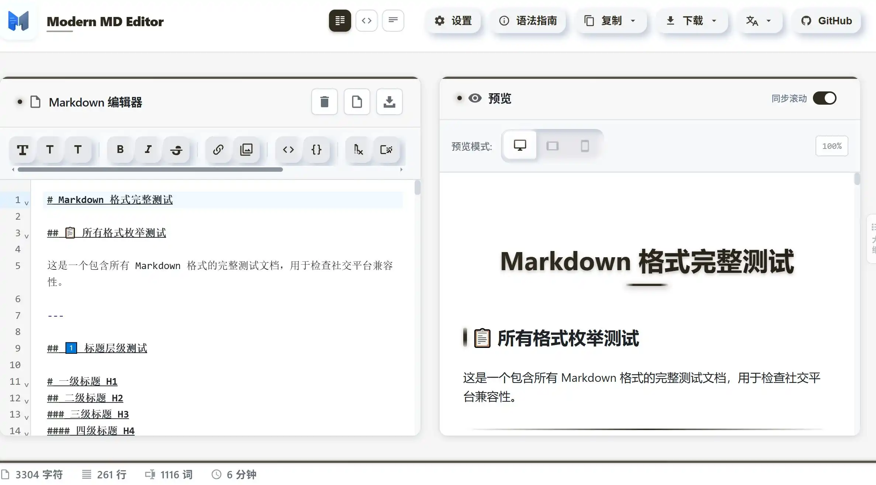The height and width of the screenshot is (485, 876).
Task: Open the GitHub link
Action: pos(827,21)
